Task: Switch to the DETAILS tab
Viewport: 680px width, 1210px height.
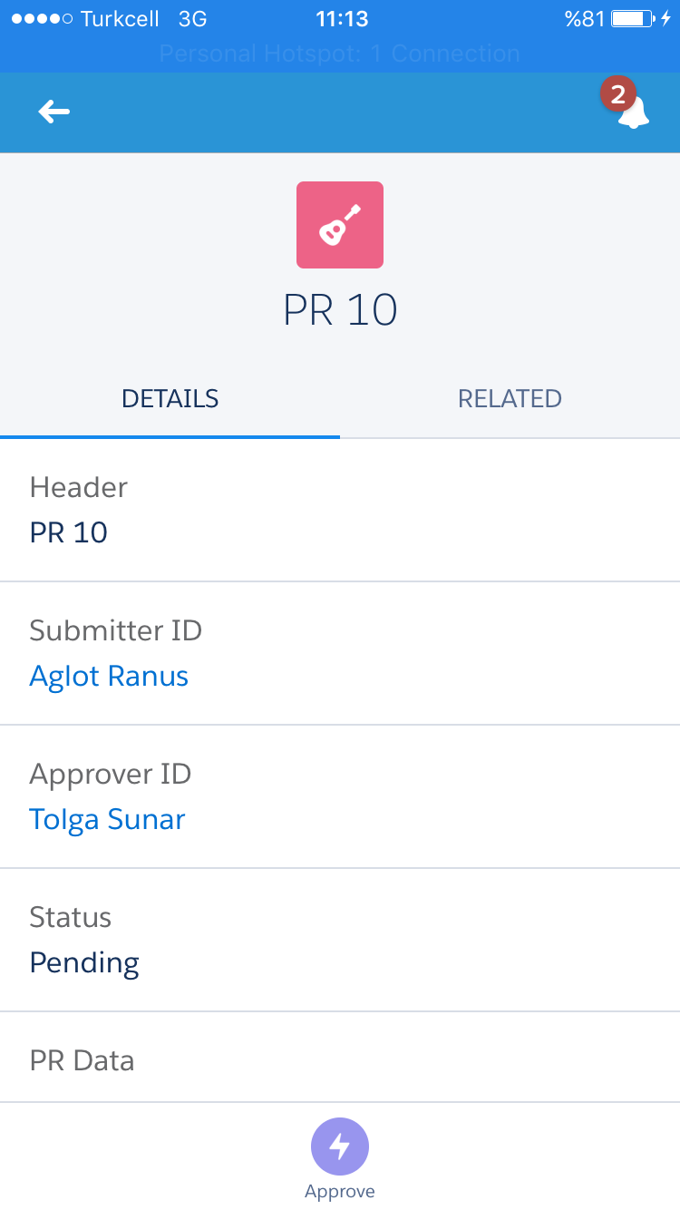Action: (x=170, y=398)
